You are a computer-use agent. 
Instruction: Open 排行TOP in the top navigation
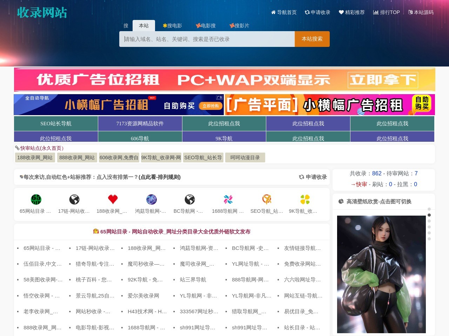(x=387, y=12)
